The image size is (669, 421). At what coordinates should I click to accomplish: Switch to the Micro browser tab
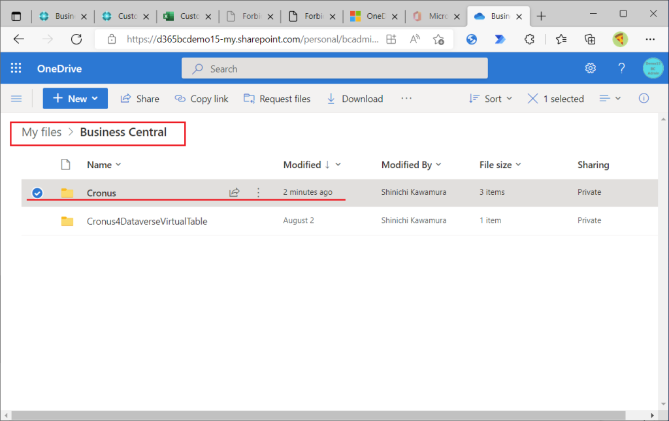436,16
